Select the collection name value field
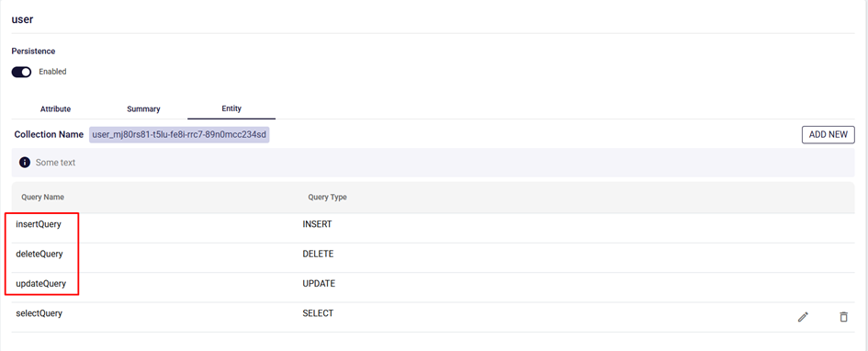The height and width of the screenshot is (351, 868). (x=179, y=134)
